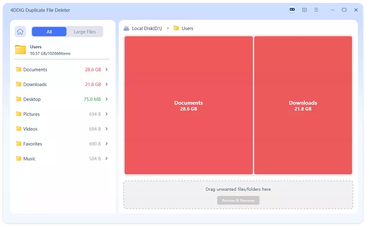Viewport: 366px width, 226px height.
Task: Select the Pictures row label
Action: 31,114
